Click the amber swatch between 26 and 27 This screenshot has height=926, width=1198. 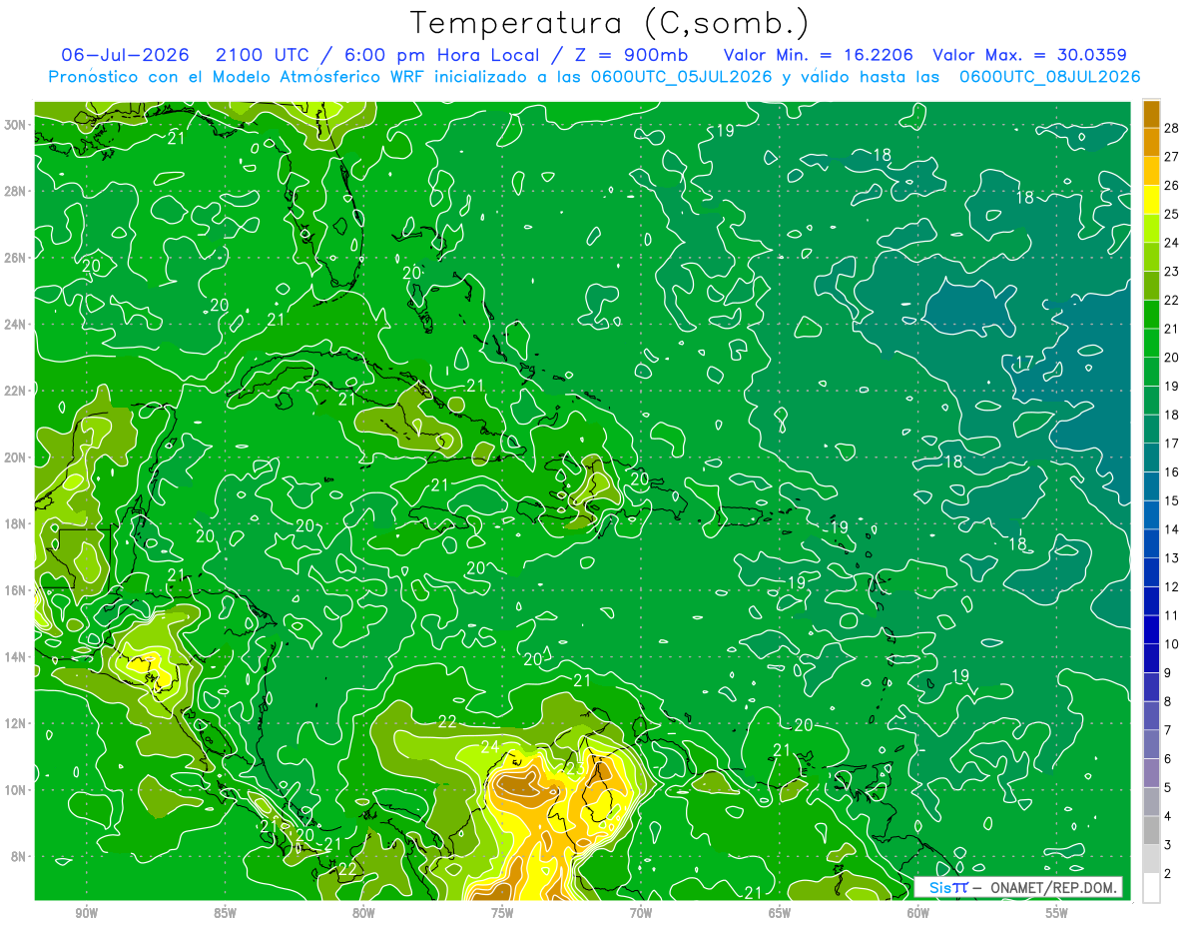coord(1151,171)
